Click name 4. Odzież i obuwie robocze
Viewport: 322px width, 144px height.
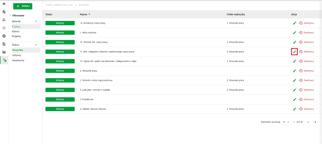tap(93, 109)
